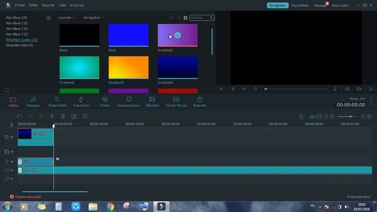Open the Diviser l'Écran tab

(176, 102)
